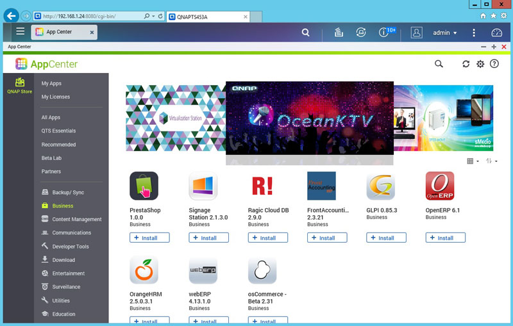The height and width of the screenshot is (326, 513).
Task: Select Partners category
Action: (51, 171)
